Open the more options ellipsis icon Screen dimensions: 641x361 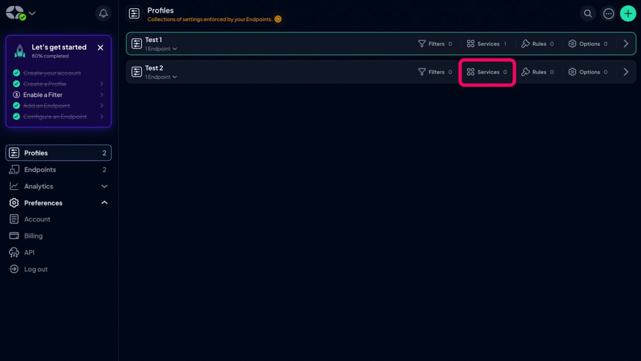[608, 13]
